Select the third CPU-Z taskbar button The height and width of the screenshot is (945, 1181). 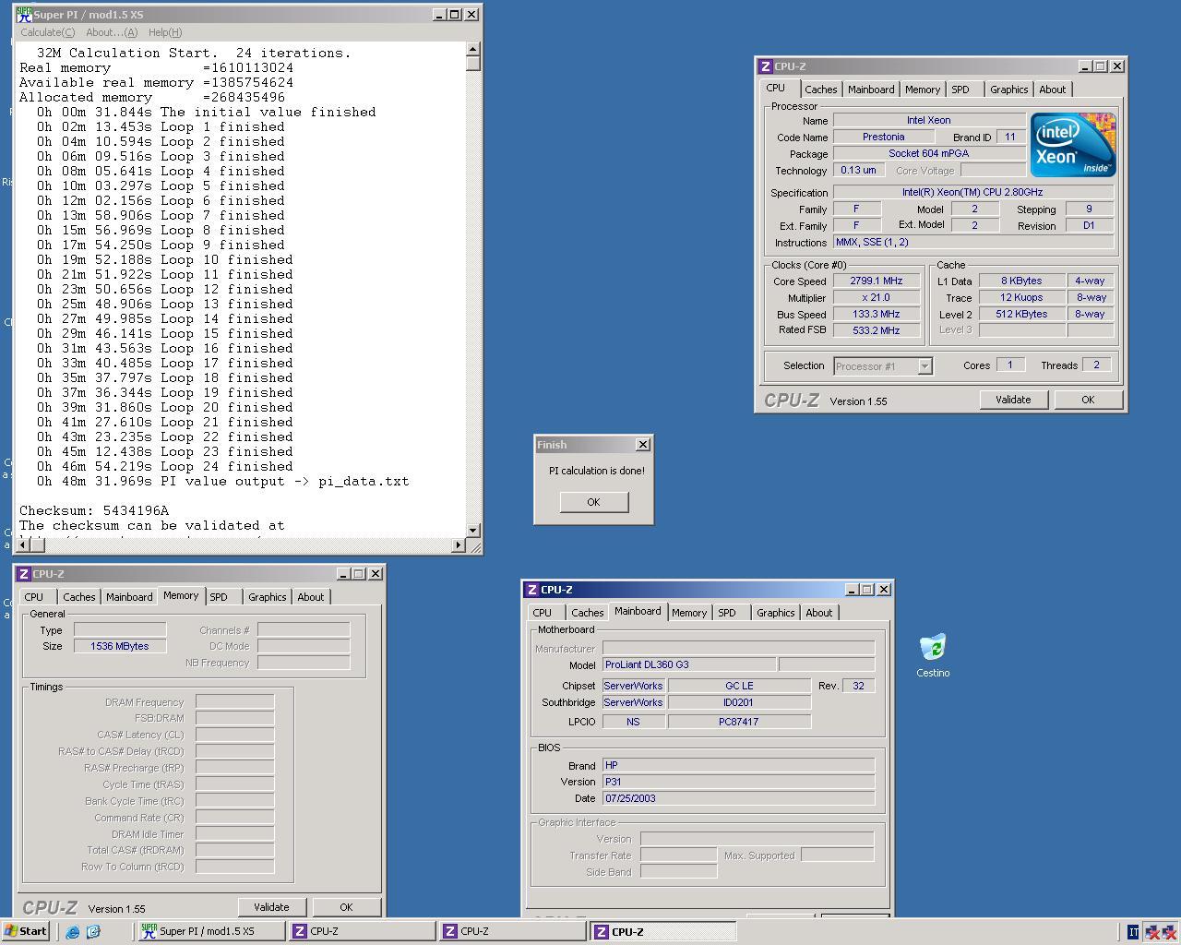(662, 931)
